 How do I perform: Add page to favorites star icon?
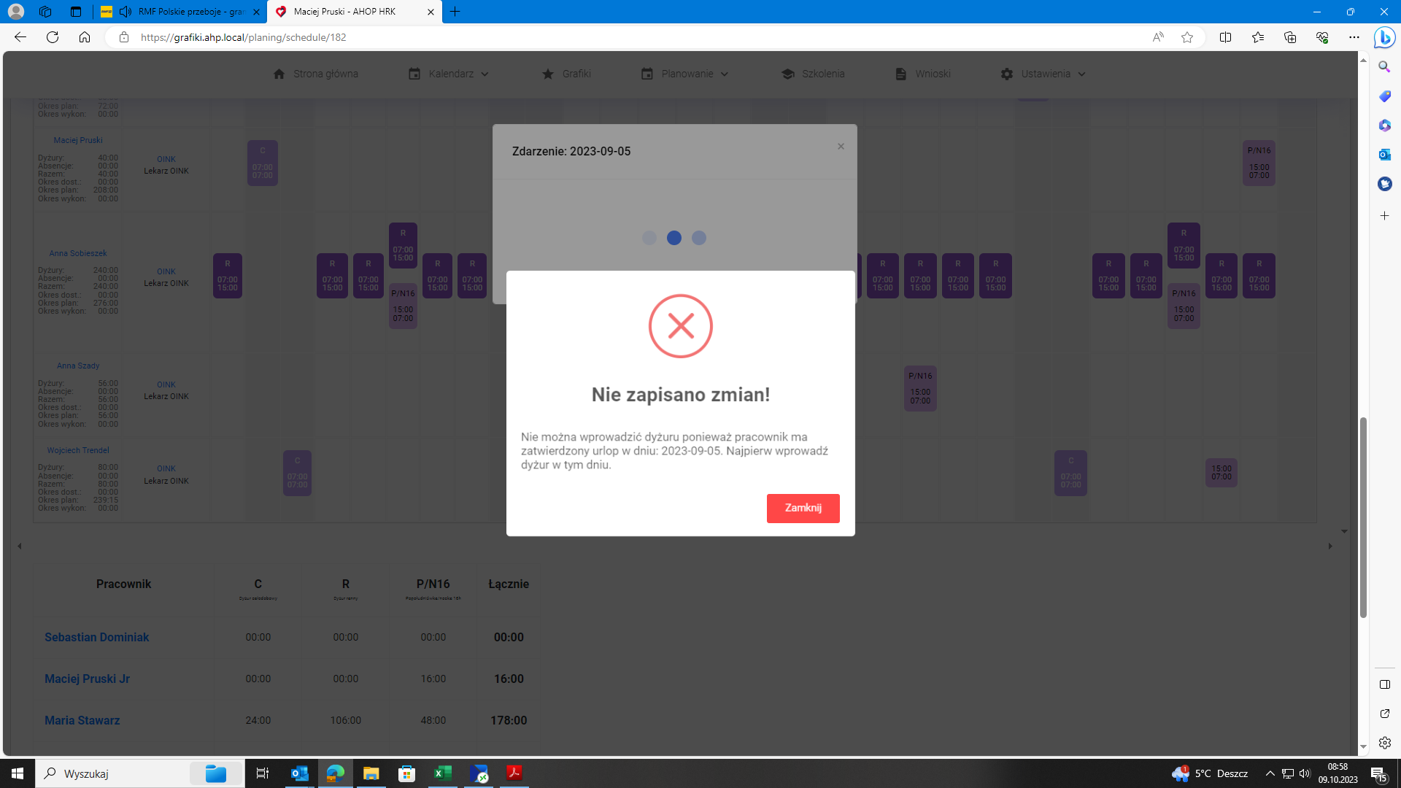coord(1187,37)
